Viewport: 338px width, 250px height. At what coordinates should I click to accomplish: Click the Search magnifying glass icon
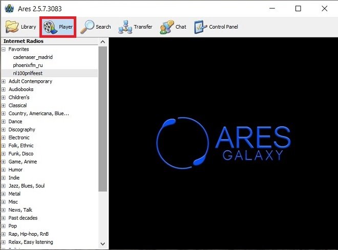pos(87,27)
